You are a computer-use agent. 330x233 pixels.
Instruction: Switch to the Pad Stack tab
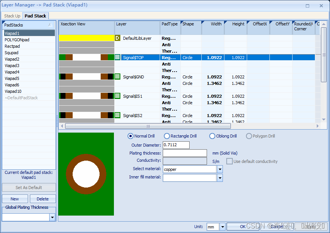pyautogui.click(x=35, y=16)
